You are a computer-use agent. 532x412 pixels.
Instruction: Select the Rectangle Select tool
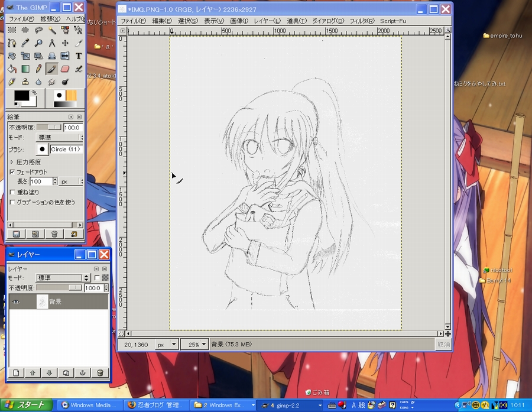(x=12, y=30)
